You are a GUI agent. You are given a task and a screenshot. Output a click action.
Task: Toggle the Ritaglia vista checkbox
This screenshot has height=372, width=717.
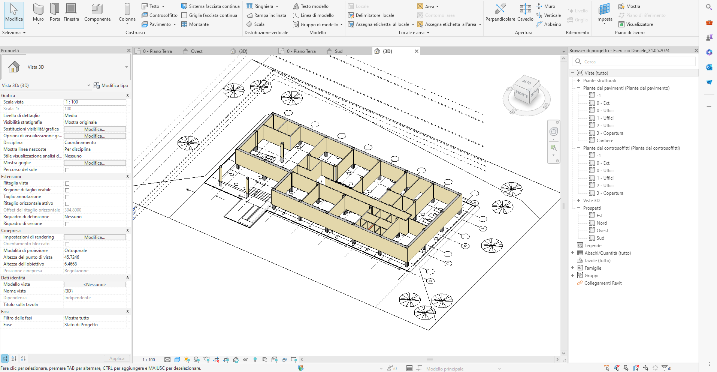coord(67,183)
